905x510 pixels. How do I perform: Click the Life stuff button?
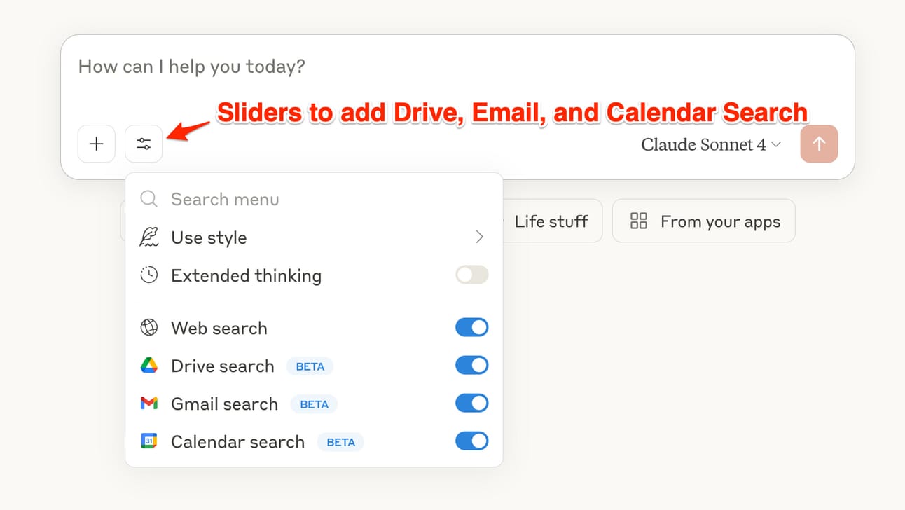click(x=551, y=221)
